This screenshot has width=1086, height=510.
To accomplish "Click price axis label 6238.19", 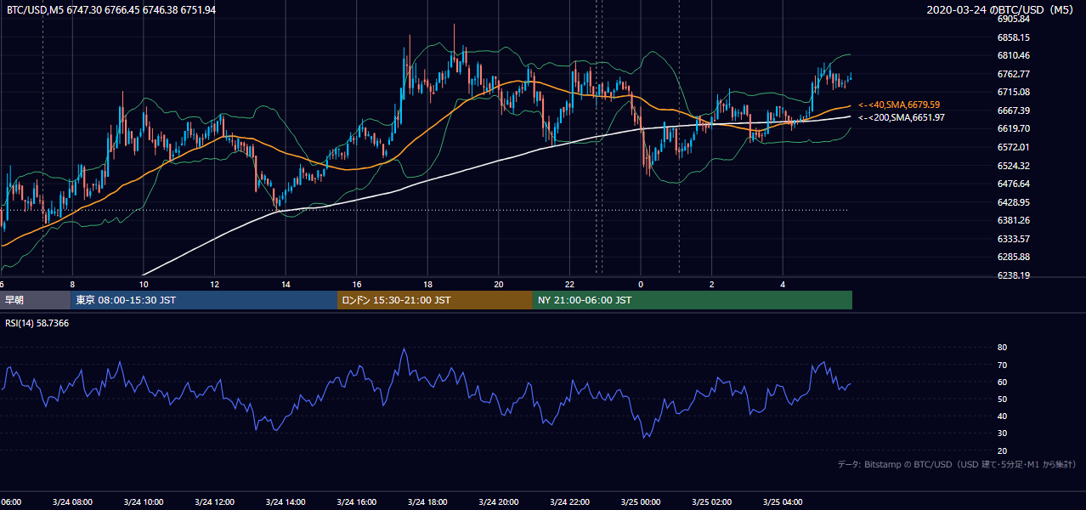I will pos(1013,275).
